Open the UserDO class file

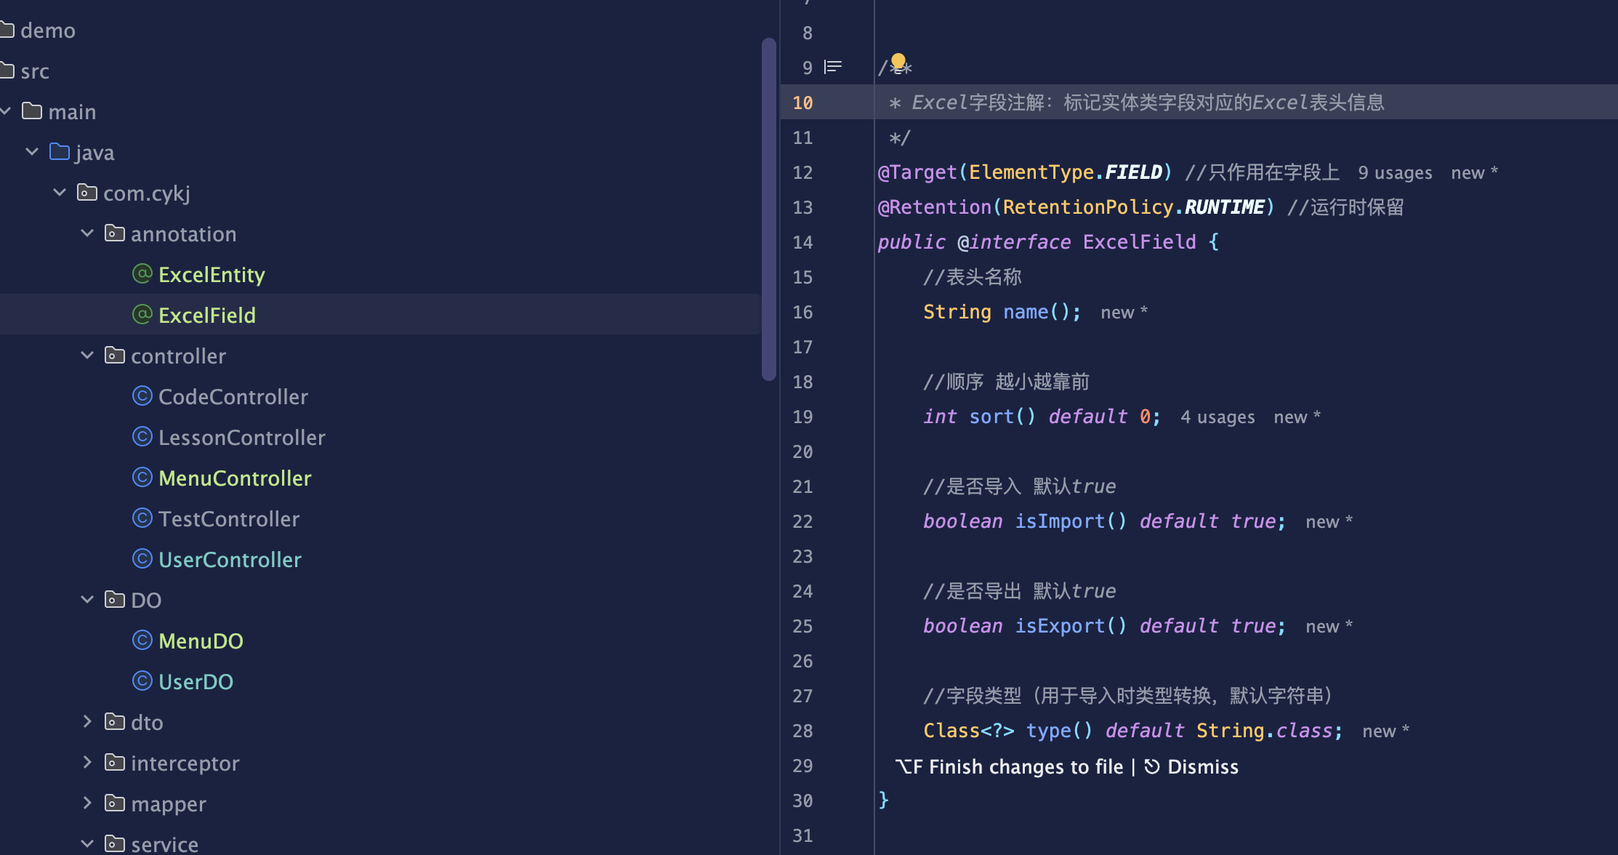click(x=195, y=682)
